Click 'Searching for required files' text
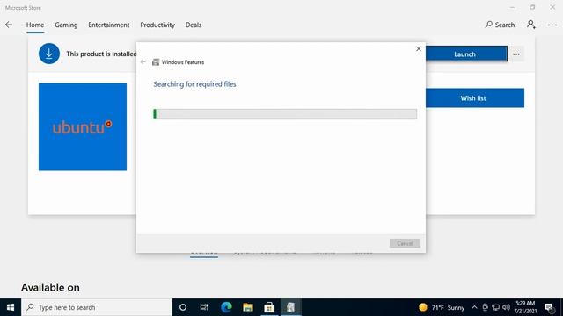This screenshot has width=563, height=316. 194,84
